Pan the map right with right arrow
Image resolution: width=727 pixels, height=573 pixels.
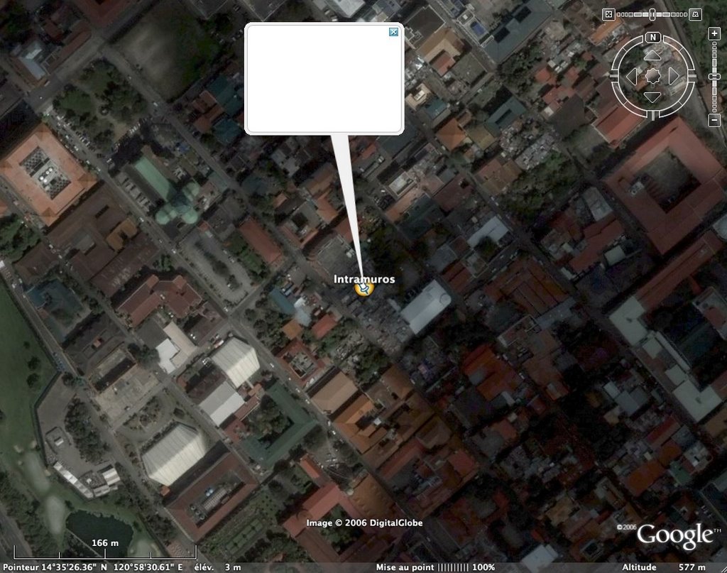tap(674, 77)
